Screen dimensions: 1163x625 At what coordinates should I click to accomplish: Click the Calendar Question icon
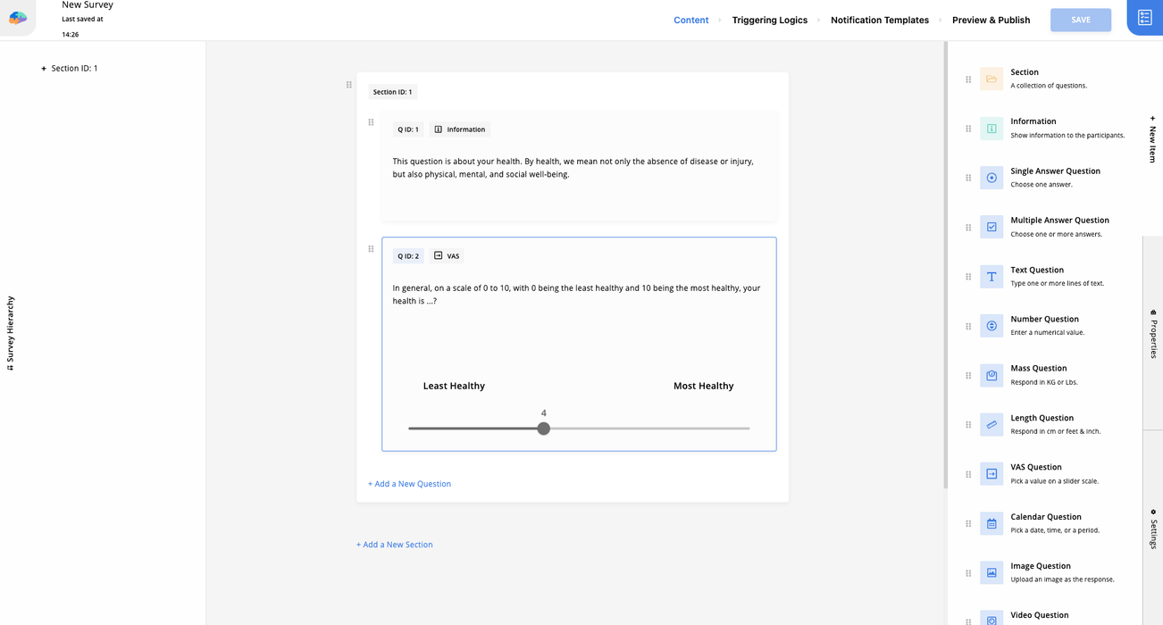tap(991, 523)
